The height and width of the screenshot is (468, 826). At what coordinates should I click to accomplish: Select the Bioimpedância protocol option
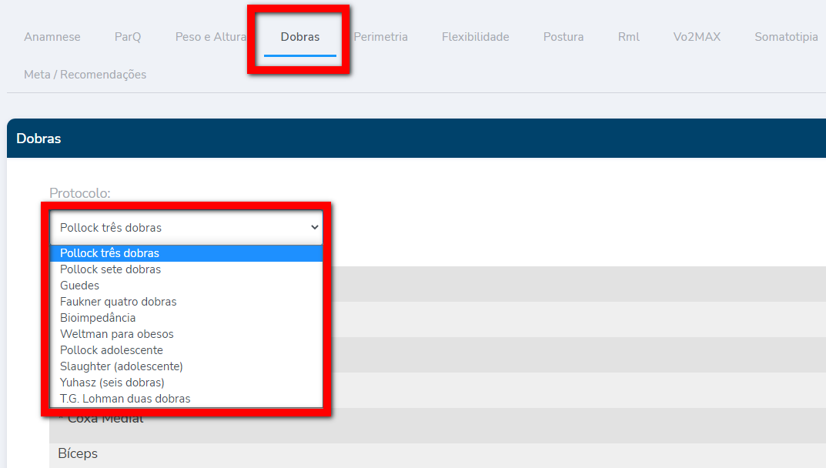(x=98, y=318)
